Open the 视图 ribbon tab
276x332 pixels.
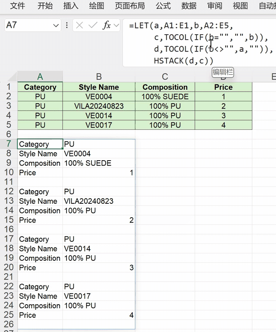tap(240, 6)
